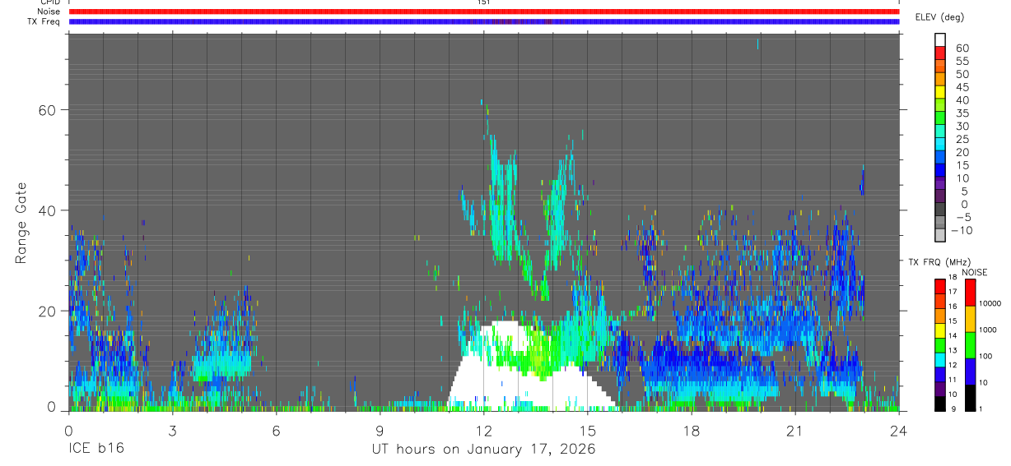The height and width of the screenshot is (466, 1011).
Task: Click the 'Range Gate' y-axis title
Action: coord(21,223)
